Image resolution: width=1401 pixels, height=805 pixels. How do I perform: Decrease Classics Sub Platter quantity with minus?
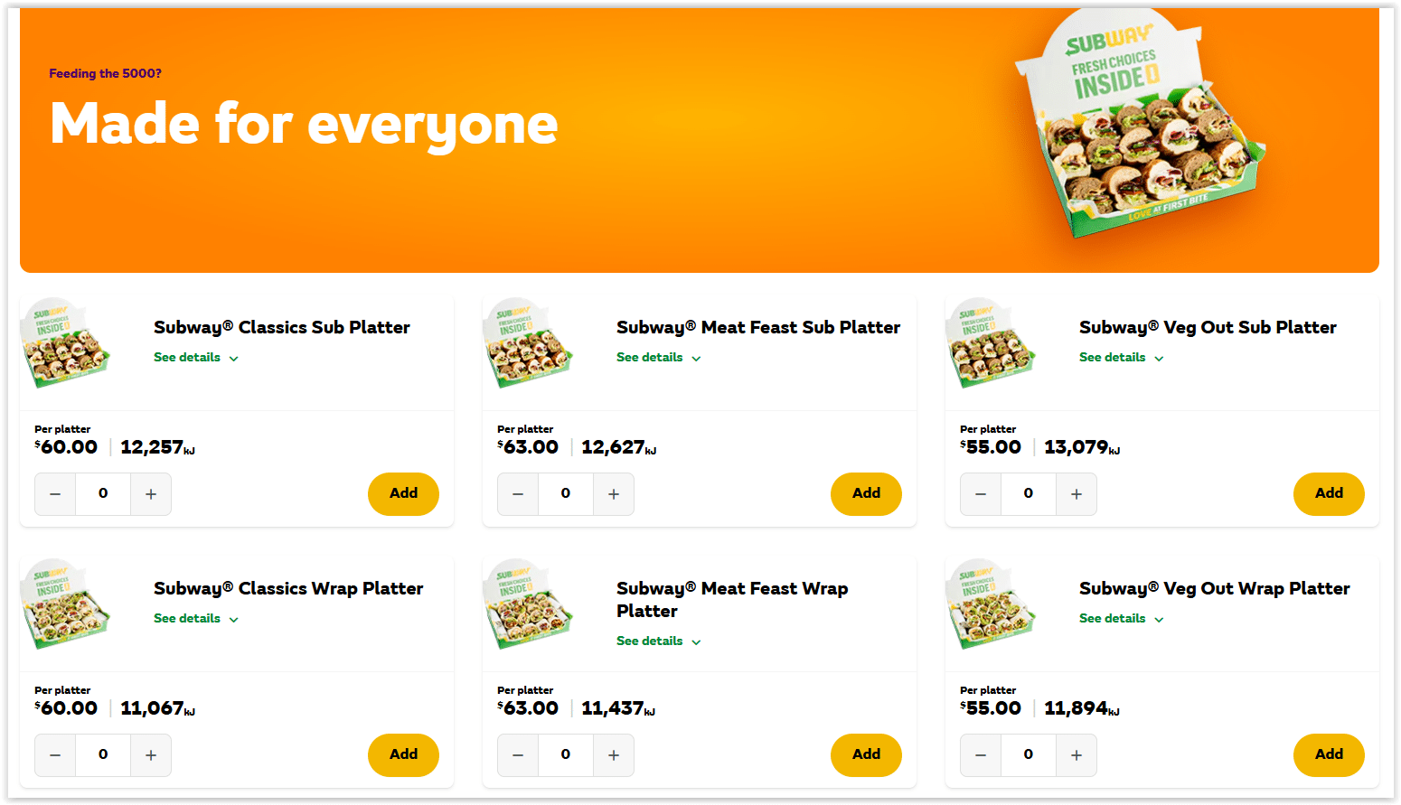55,494
